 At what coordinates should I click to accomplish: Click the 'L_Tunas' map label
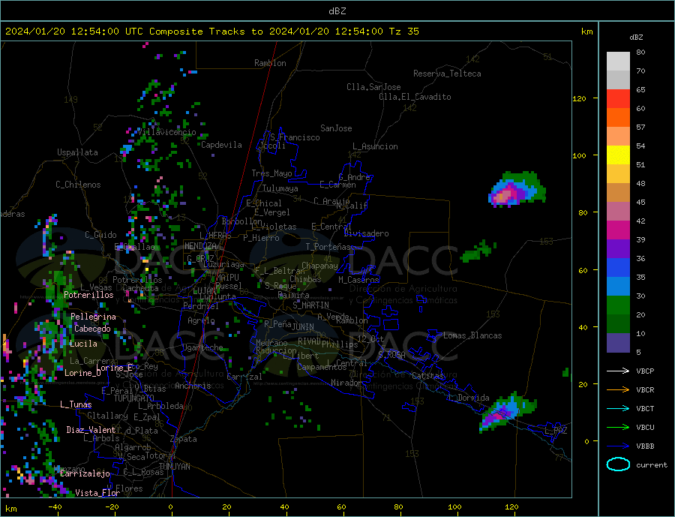tap(76, 404)
